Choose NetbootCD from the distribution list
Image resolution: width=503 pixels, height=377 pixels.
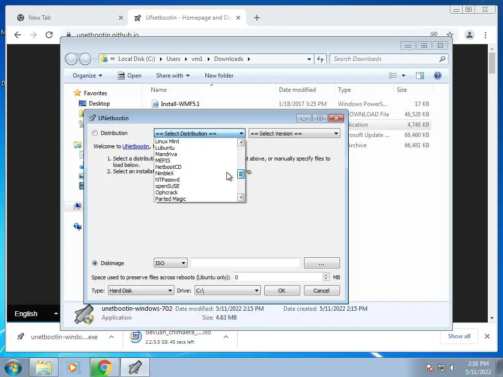(168, 167)
